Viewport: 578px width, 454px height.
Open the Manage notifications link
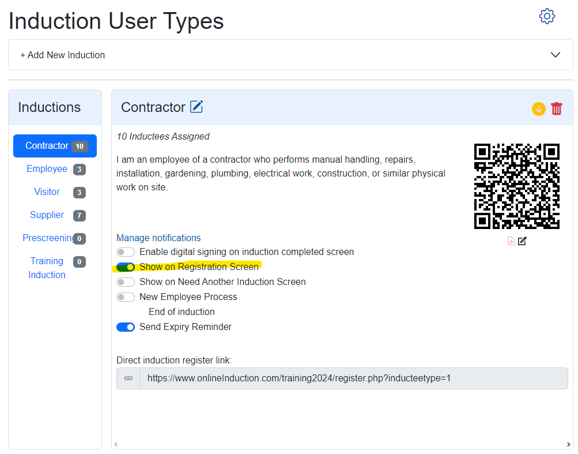click(158, 238)
